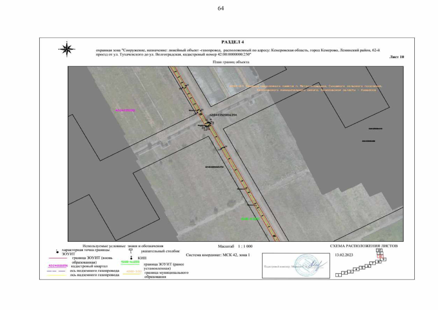Click the indicator post symbol in legend
This screenshot has height=310, width=438.
(x=131, y=251)
